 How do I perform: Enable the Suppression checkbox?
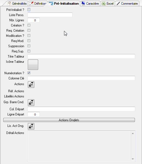(x=29, y=46)
